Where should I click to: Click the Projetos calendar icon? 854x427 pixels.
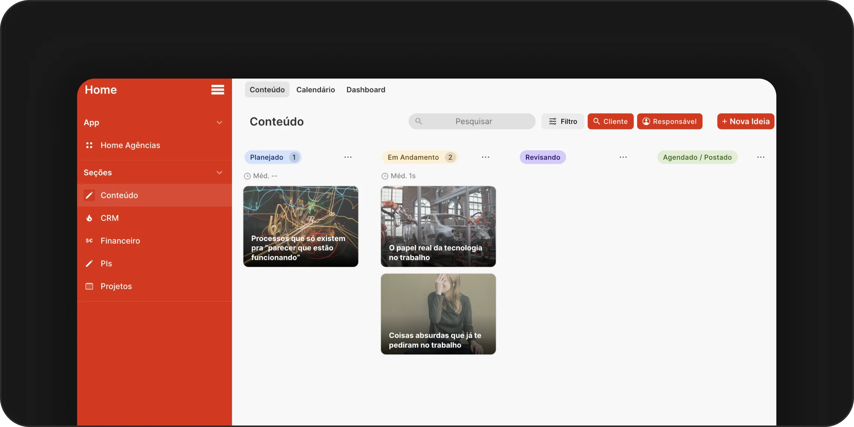coord(89,286)
